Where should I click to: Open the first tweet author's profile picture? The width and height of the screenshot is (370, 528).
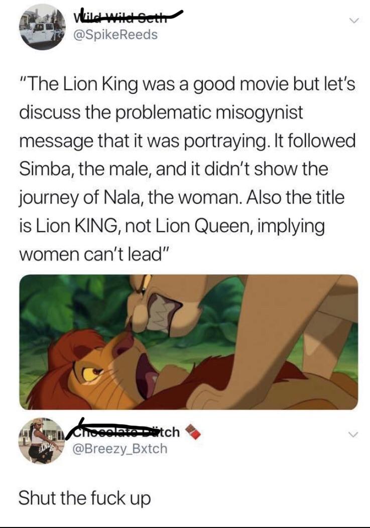(x=42, y=27)
